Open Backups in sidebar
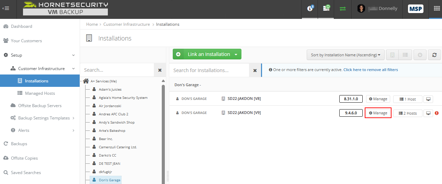The image size is (442, 184). [x=19, y=144]
